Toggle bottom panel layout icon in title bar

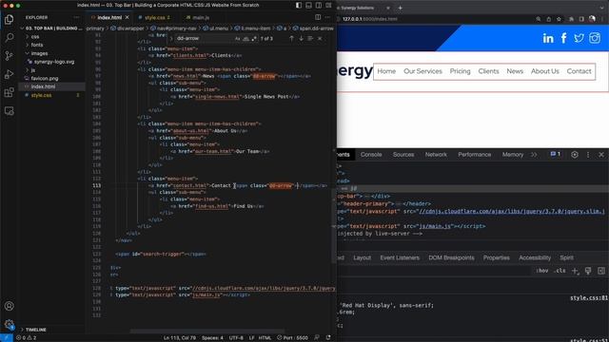point(308,6)
